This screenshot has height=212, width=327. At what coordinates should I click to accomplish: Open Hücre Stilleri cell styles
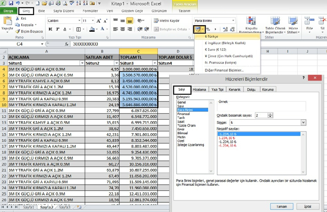click(293, 25)
